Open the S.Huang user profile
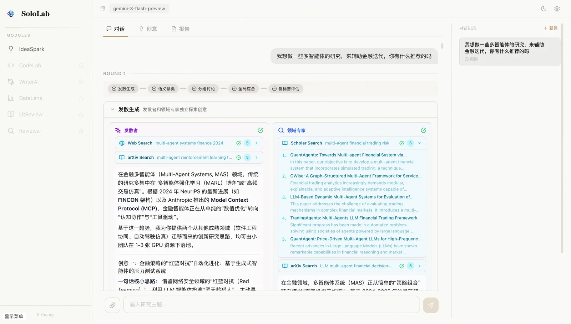 click(45, 315)
